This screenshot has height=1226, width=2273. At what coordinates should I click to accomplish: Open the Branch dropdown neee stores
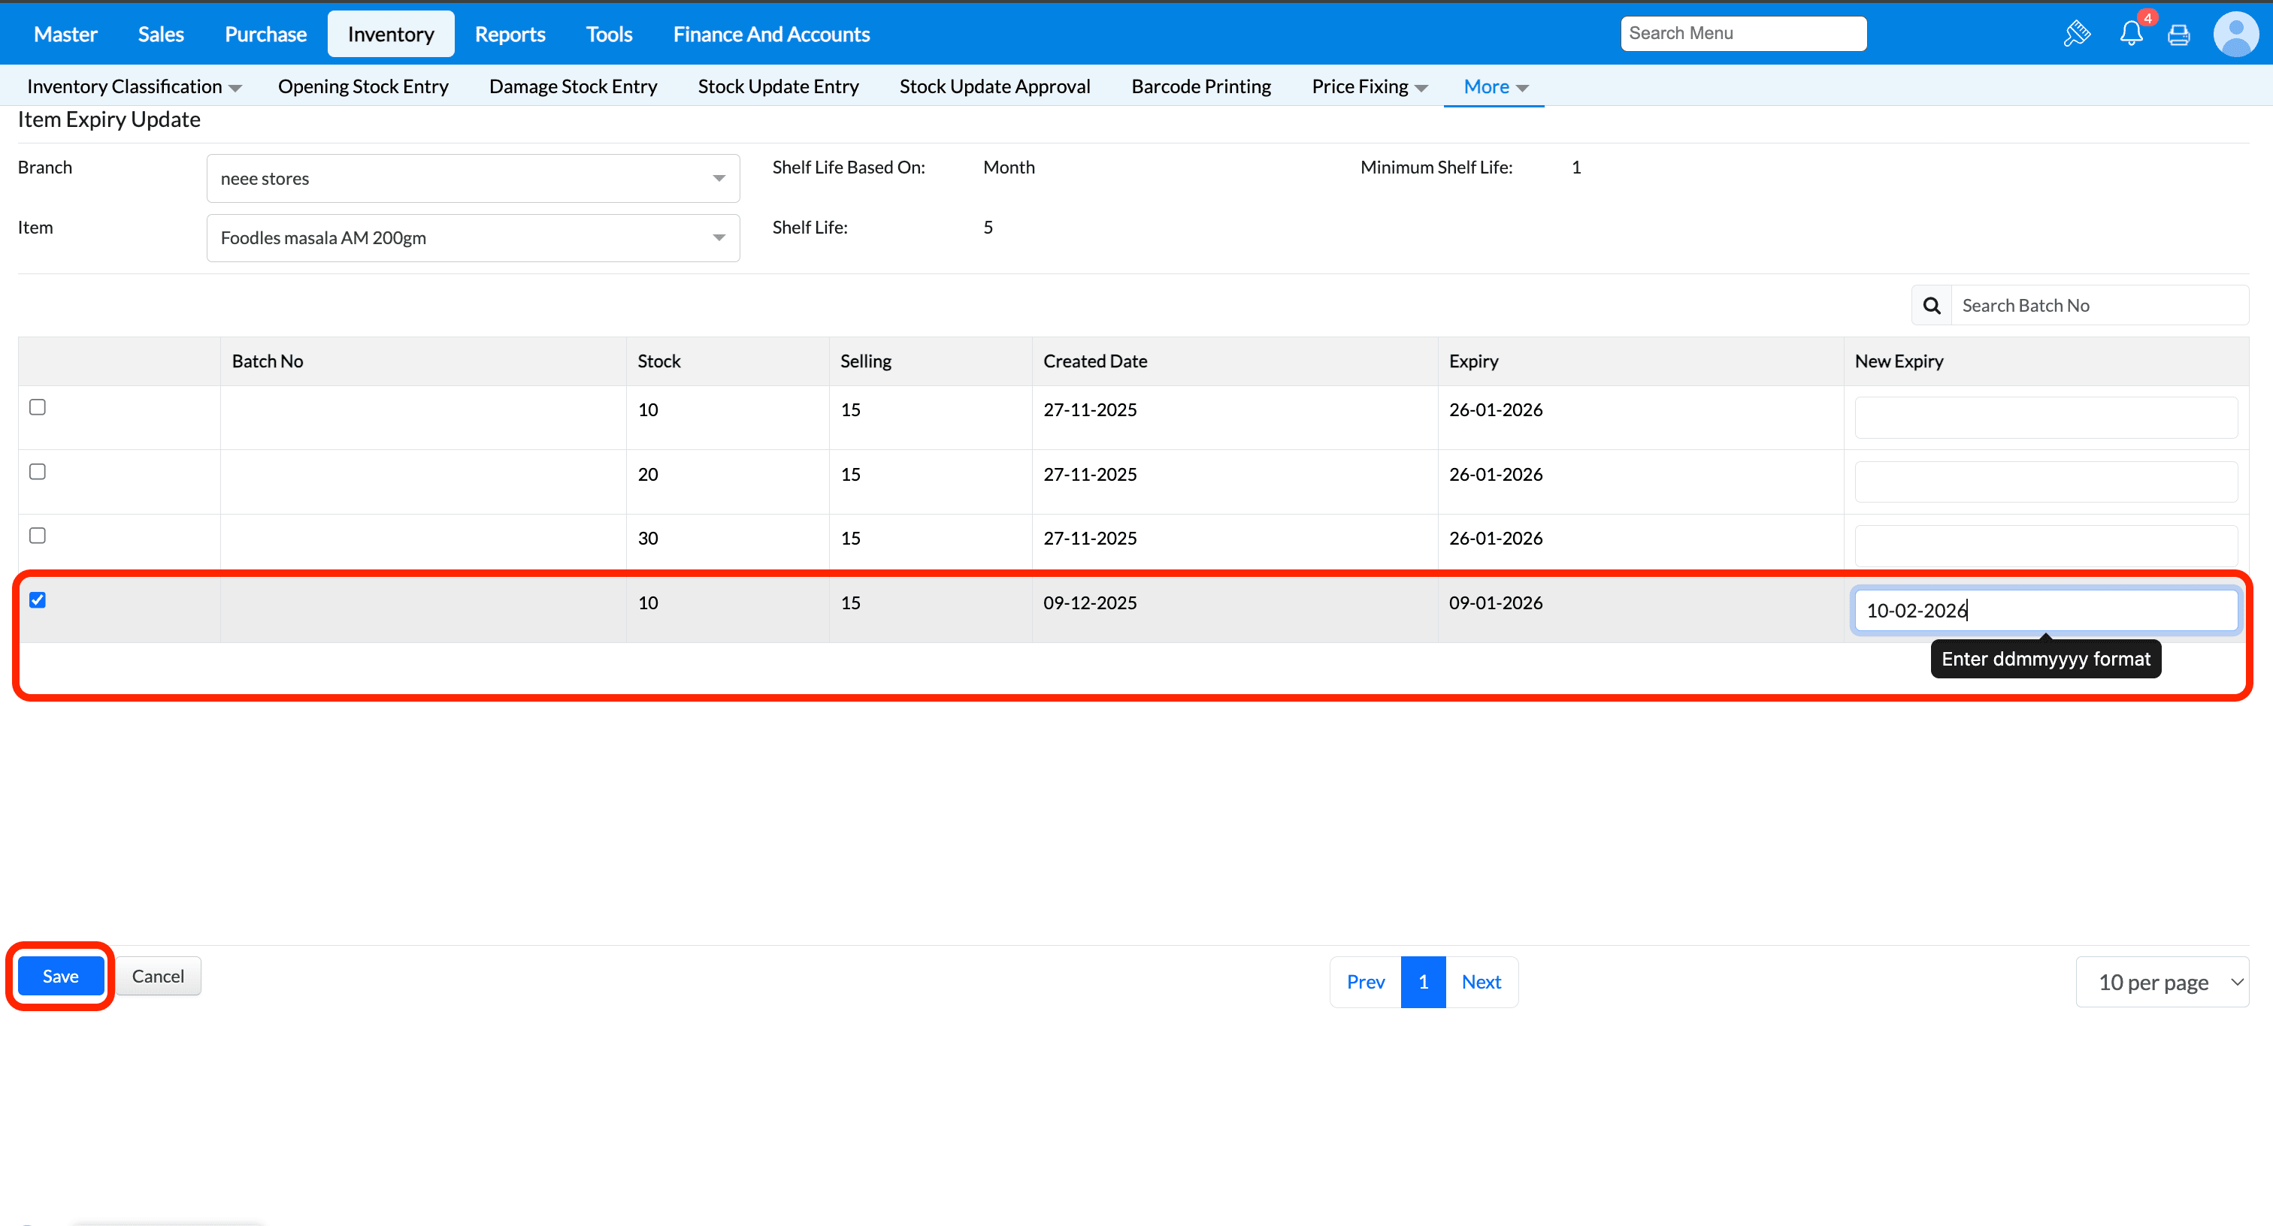tap(472, 178)
